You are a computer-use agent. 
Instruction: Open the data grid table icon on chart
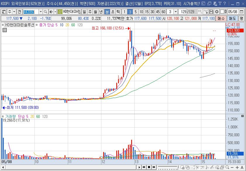coord(5,30)
